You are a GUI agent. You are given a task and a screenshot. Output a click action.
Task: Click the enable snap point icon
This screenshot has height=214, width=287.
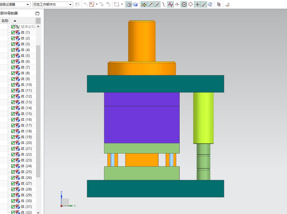click(144, 4)
